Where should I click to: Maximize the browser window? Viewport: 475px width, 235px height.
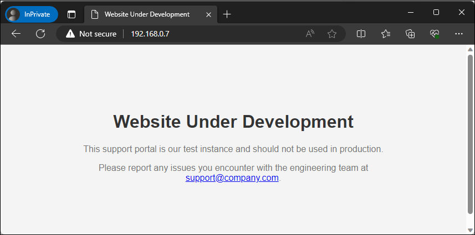click(436, 12)
